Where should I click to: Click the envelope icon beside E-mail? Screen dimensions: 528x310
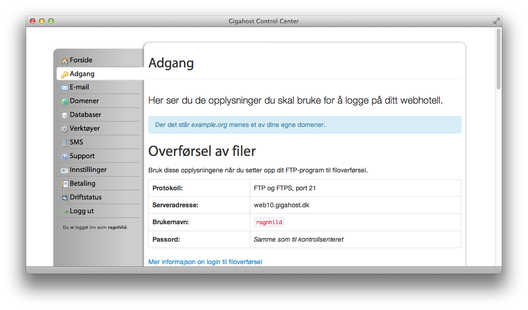point(65,88)
